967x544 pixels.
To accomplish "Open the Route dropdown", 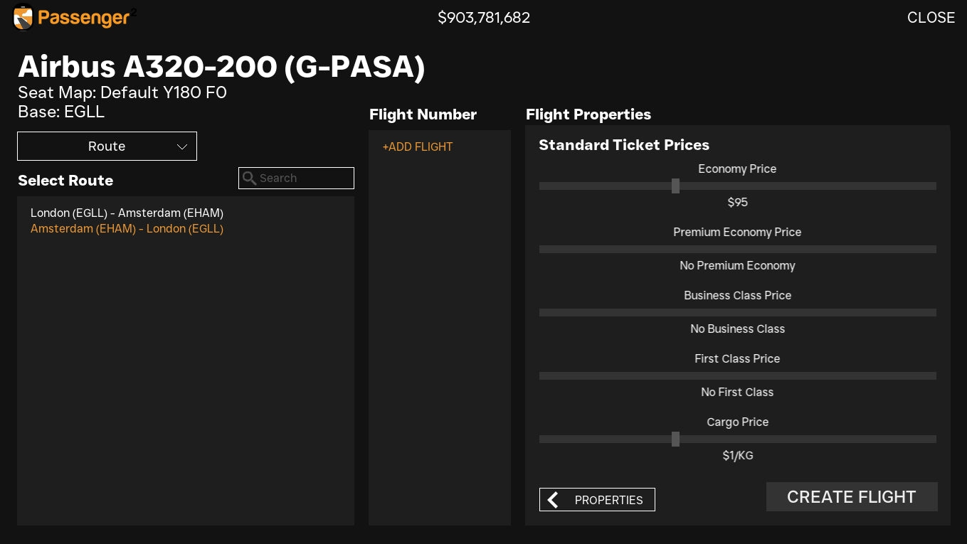I will tap(107, 146).
